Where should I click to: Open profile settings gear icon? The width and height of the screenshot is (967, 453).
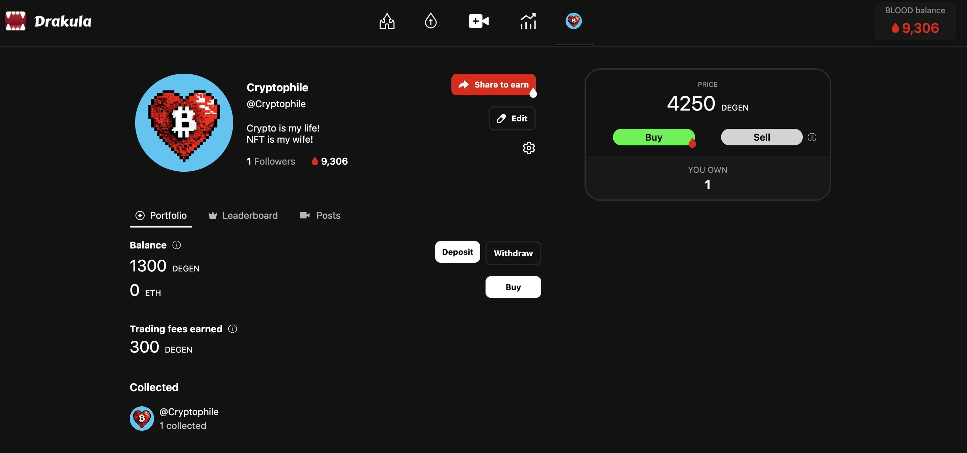(528, 148)
